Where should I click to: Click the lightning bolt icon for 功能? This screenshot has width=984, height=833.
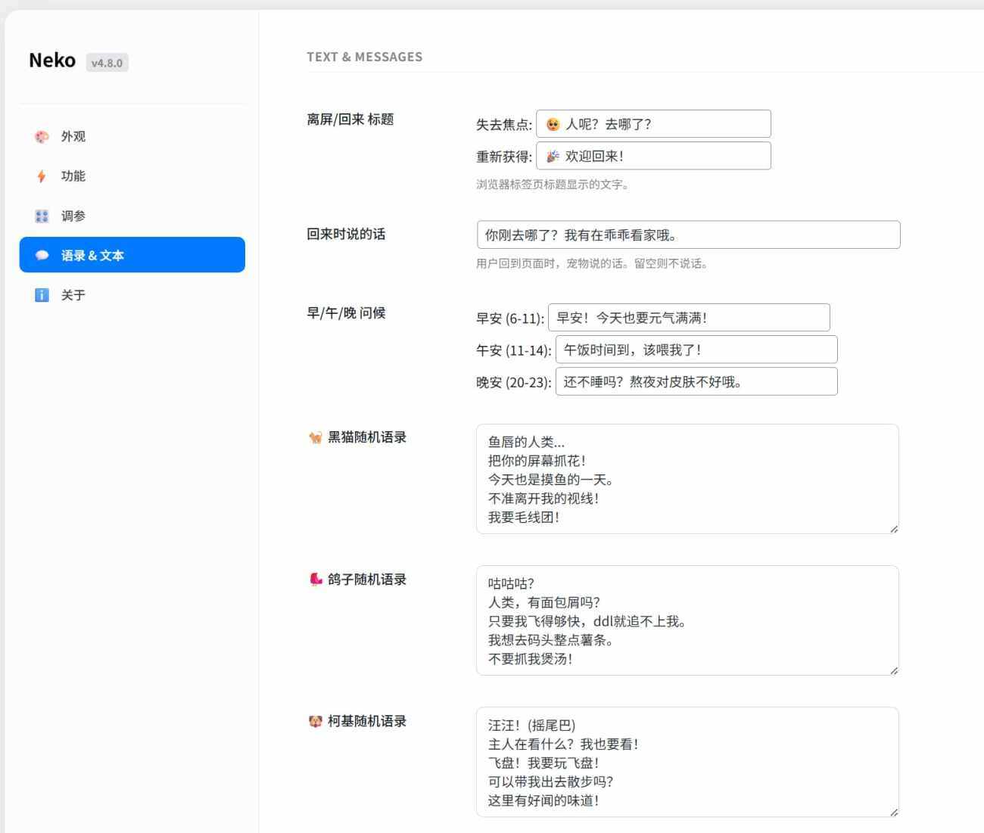coord(42,176)
